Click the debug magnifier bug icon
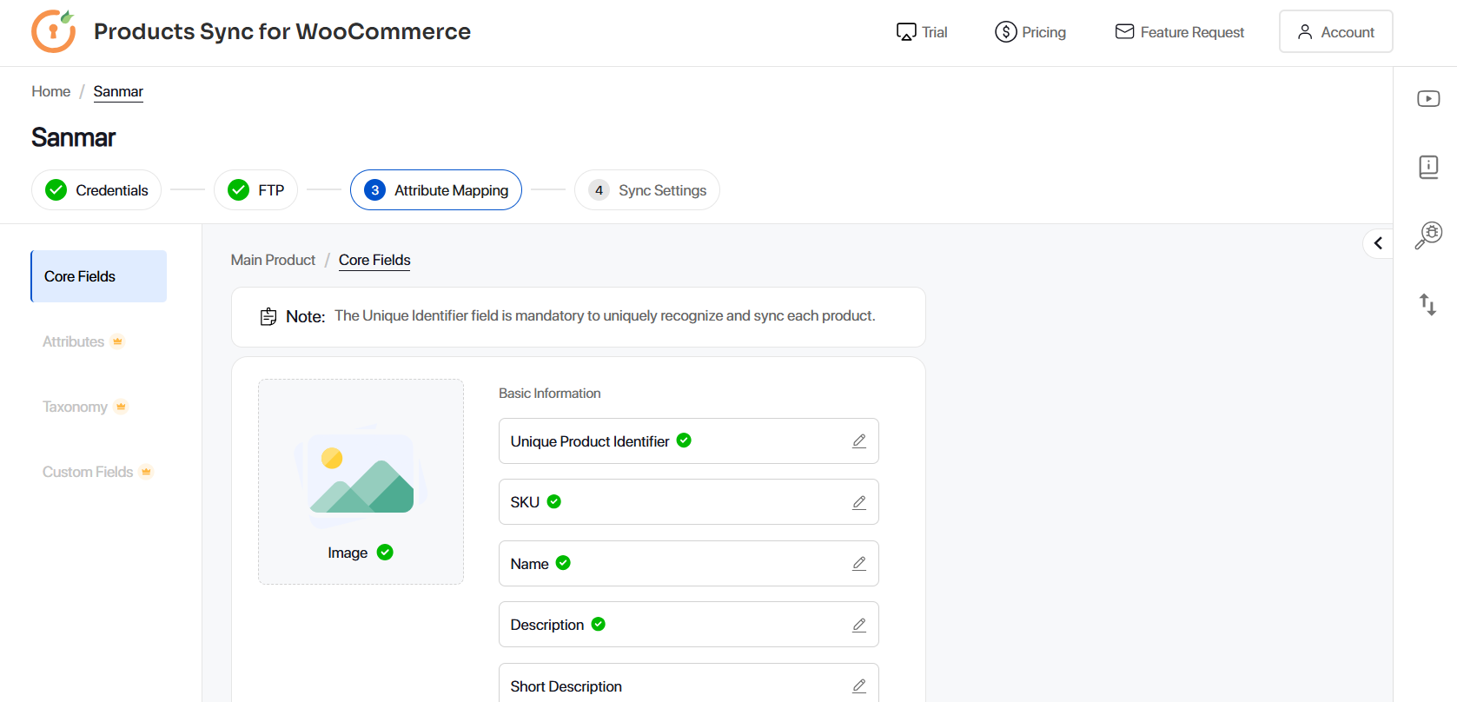 [1427, 235]
